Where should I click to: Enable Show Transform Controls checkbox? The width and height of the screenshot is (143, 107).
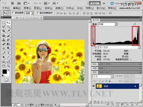pyautogui.click(x=38, y=13)
